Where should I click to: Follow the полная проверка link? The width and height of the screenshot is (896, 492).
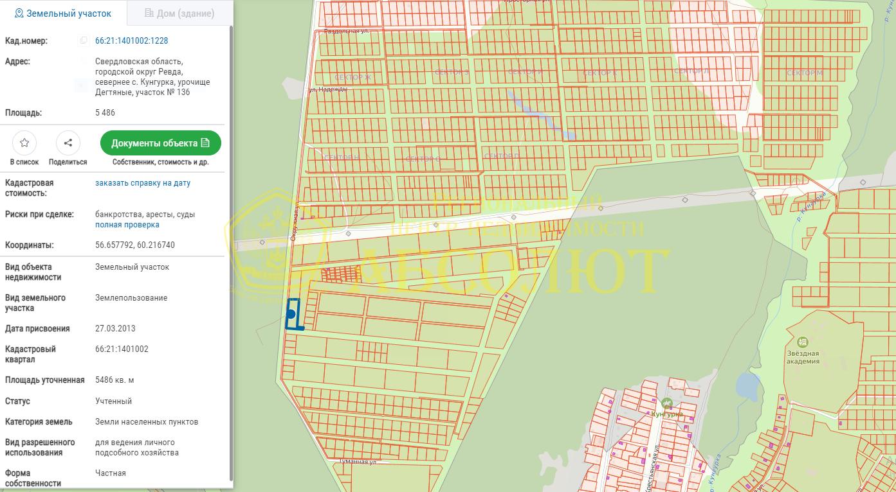pyautogui.click(x=127, y=225)
